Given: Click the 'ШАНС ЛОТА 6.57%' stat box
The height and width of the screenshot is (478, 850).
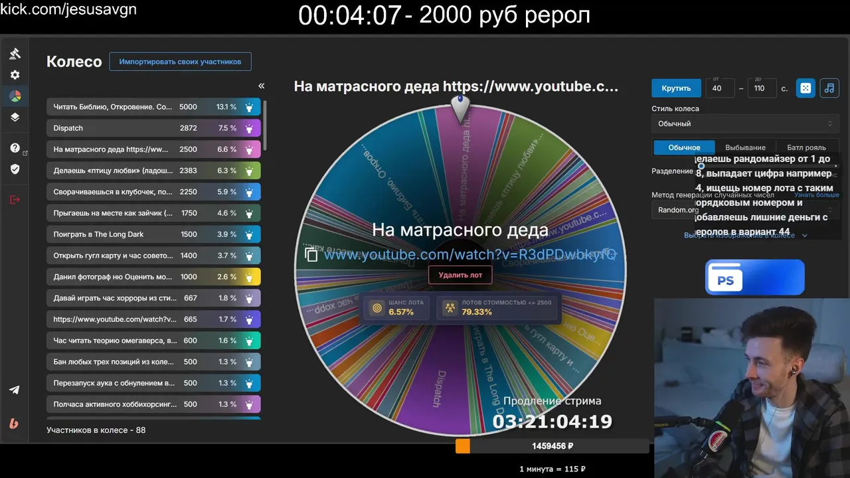Looking at the screenshot, I should 397,307.
